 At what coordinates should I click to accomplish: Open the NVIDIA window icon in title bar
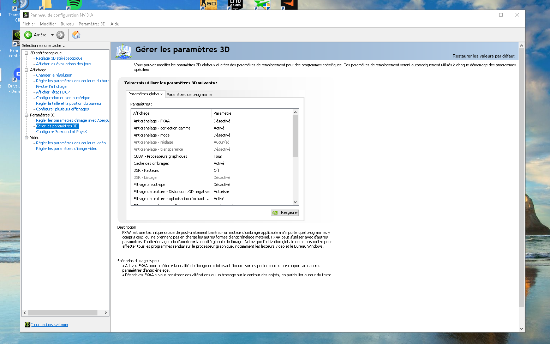26,15
